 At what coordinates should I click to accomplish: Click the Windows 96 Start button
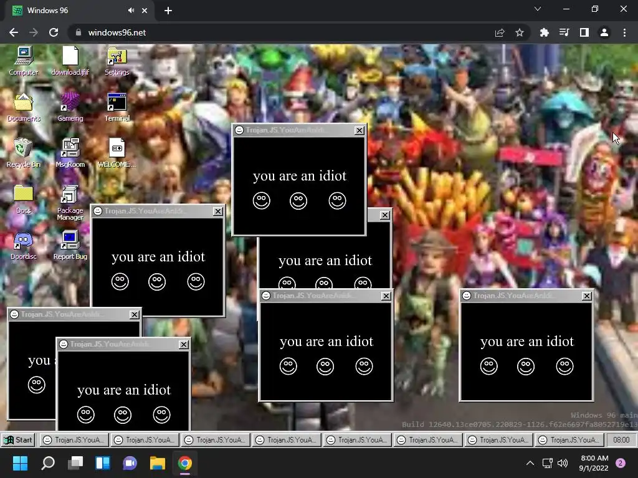[x=18, y=440]
